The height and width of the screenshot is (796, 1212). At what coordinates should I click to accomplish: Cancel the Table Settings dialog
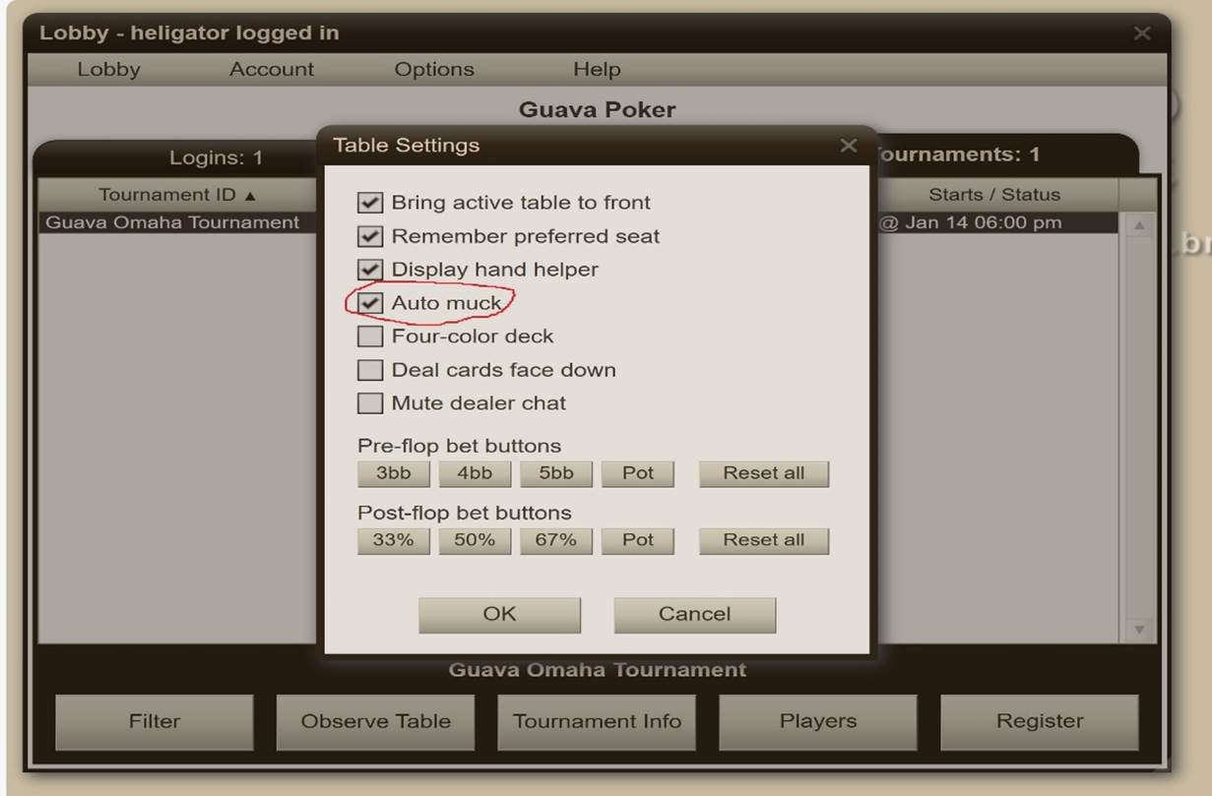694,614
